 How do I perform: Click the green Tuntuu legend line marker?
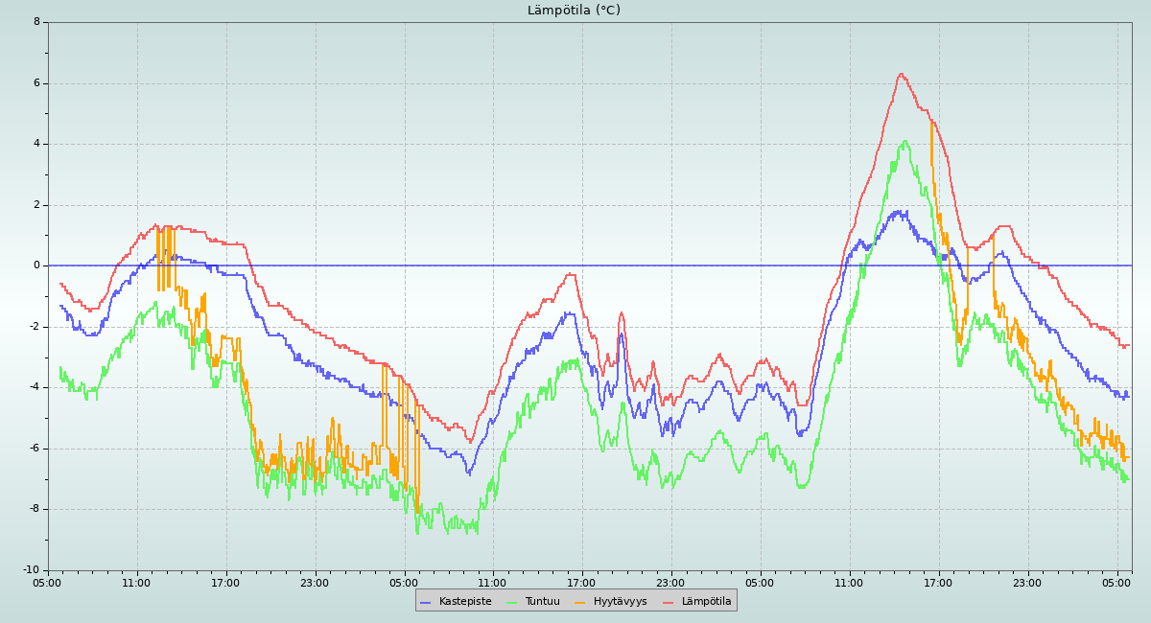tap(511, 602)
